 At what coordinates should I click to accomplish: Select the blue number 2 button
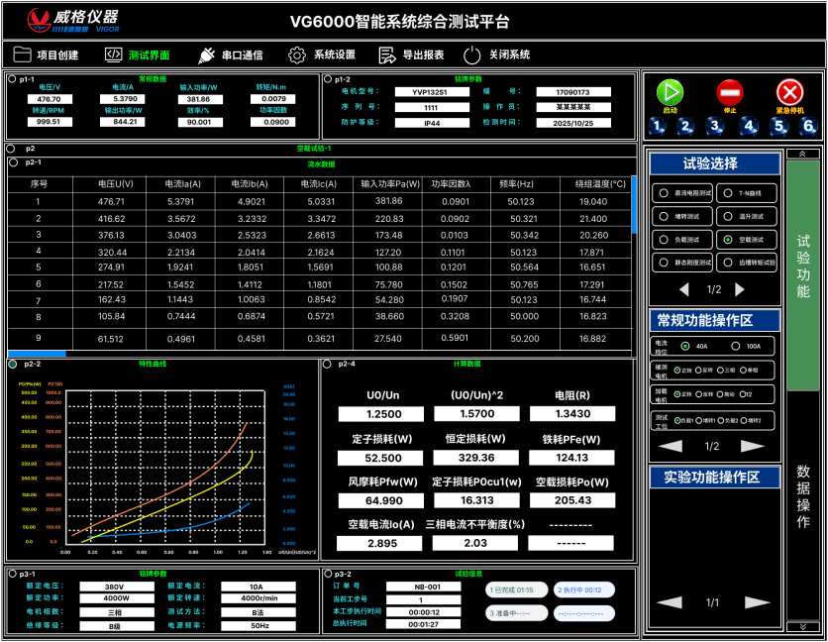point(685,126)
